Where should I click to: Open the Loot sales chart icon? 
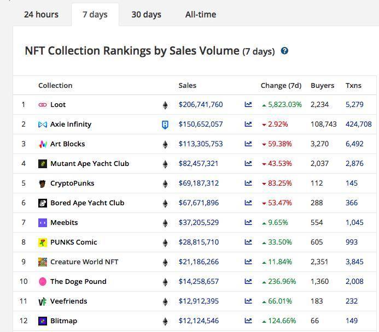(248, 105)
